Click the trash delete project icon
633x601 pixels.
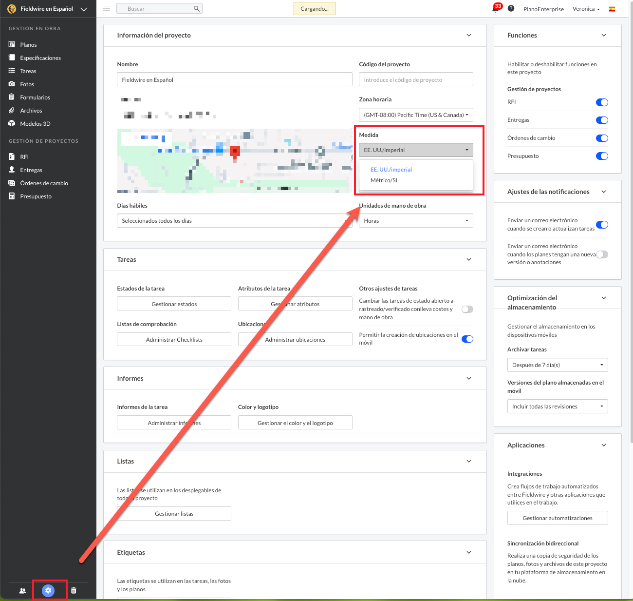pyautogui.click(x=74, y=590)
